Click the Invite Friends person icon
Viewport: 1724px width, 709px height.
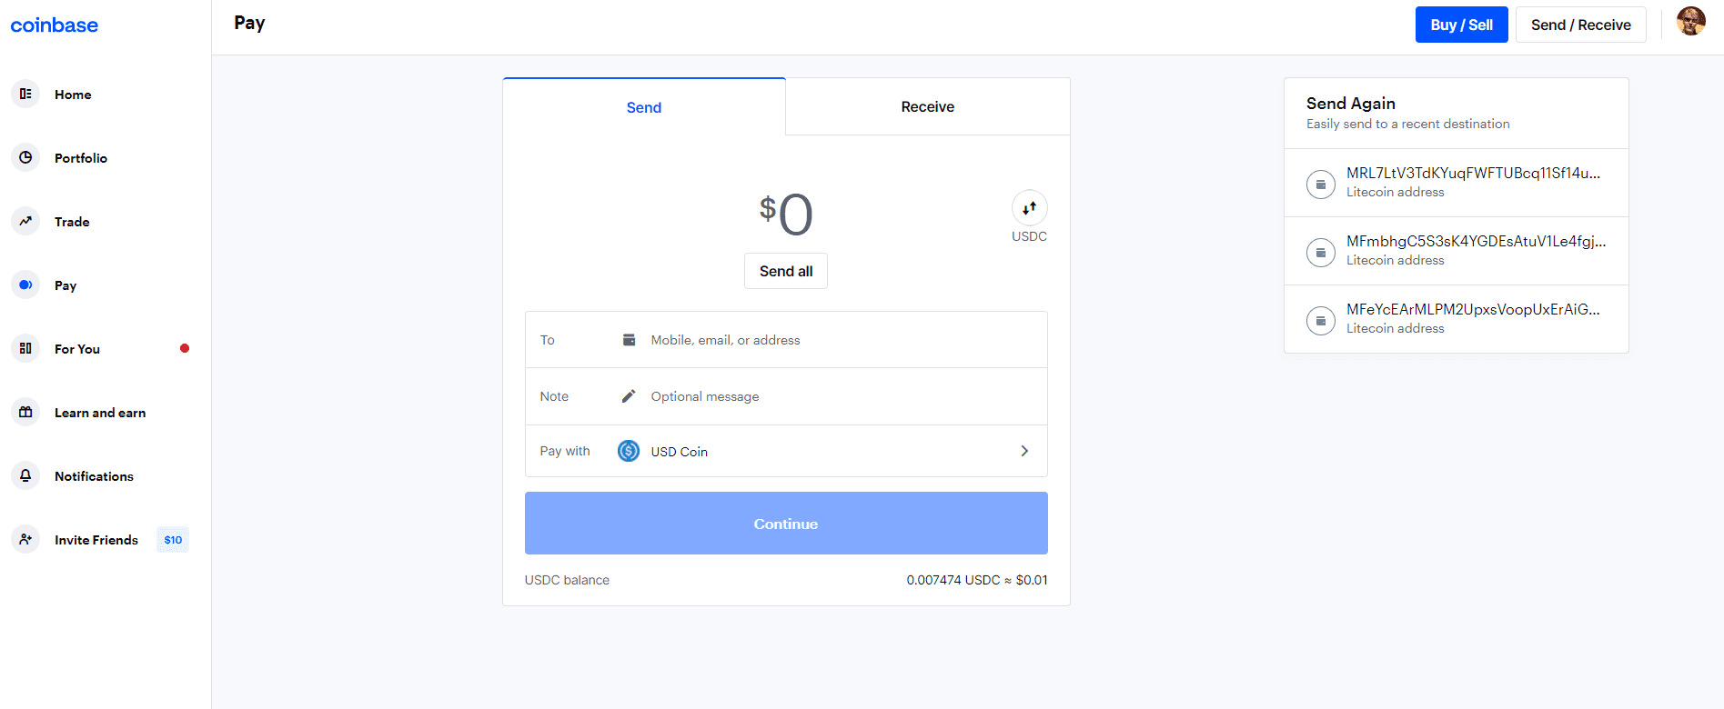point(25,539)
